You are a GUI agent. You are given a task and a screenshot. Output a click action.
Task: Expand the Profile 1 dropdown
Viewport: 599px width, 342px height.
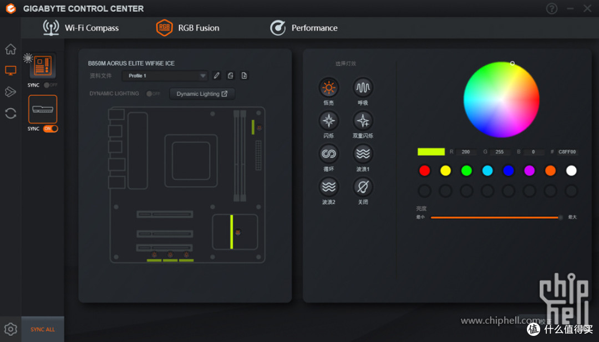[165, 75]
